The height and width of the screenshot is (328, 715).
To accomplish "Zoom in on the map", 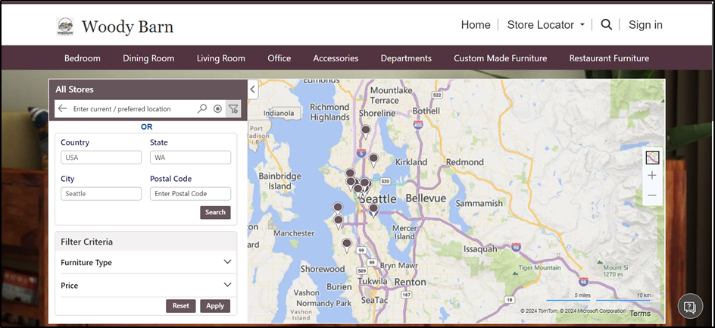I will pos(652,176).
